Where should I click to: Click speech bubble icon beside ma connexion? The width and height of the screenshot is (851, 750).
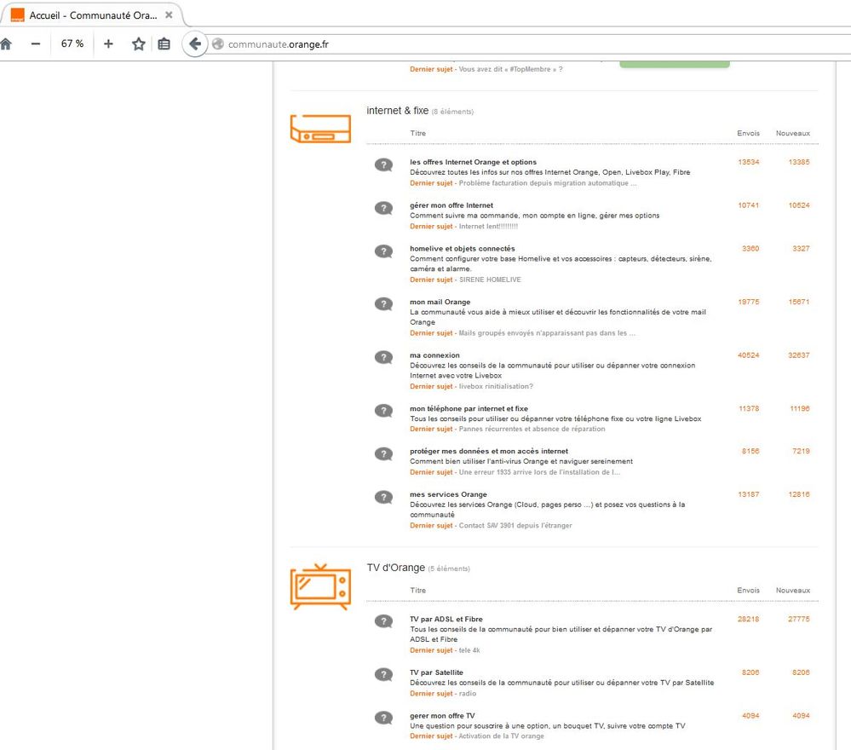pos(384,358)
